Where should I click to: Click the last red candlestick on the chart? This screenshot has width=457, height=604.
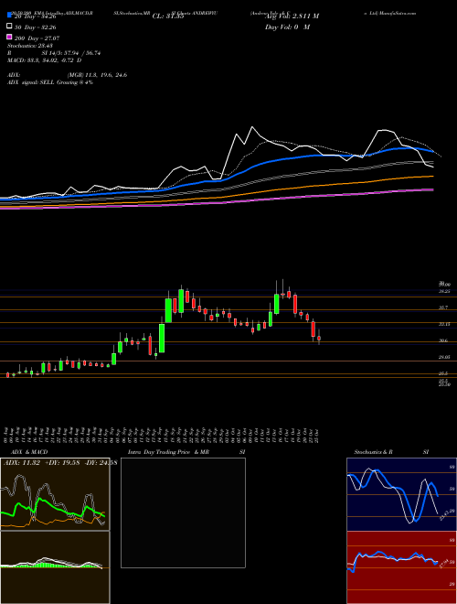click(x=319, y=338)
